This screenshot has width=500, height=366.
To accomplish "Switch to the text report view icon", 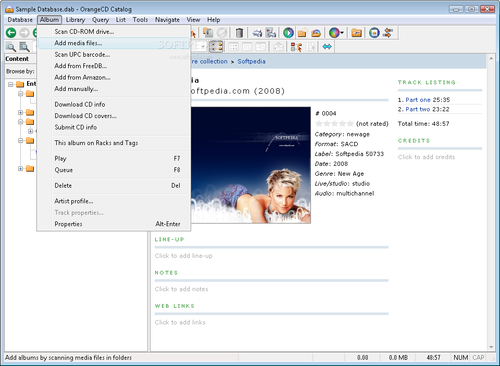I will coord(260,47).
